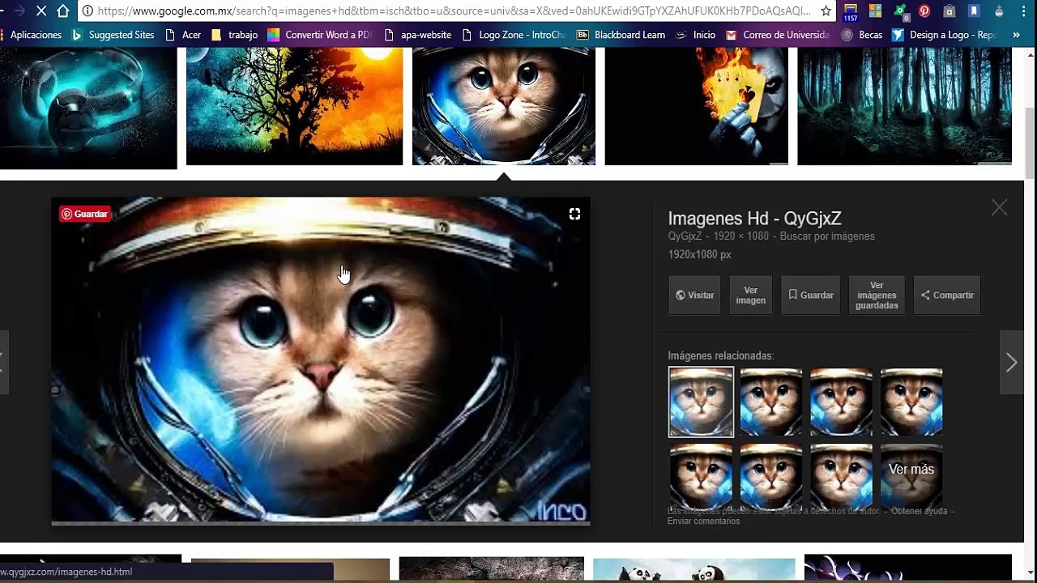The height and width of the screenshot is (583, 1037).
Task: Open the Suggested Sites bookmark
Action: point(113,35)
